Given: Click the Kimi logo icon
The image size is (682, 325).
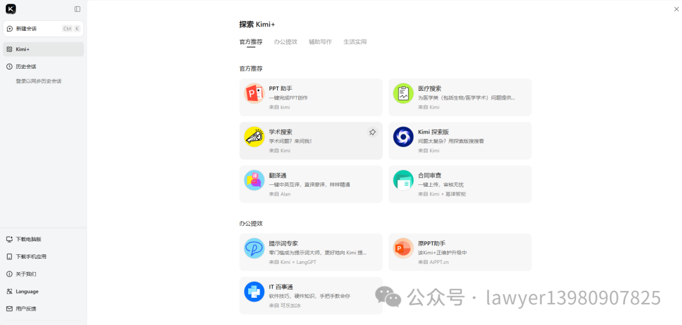Looking at the screenshot, I should point(11,9).
